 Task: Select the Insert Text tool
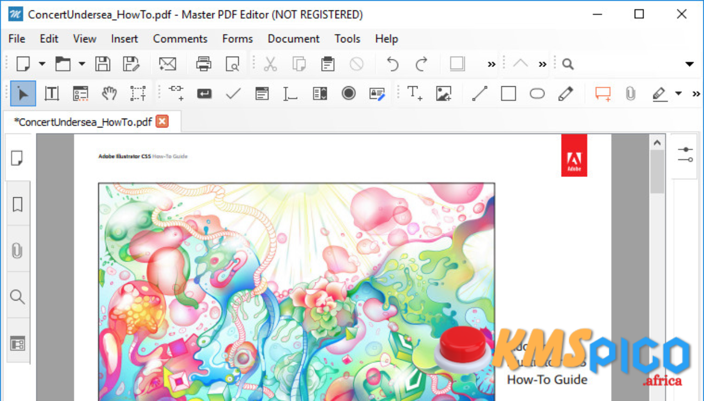415,93
